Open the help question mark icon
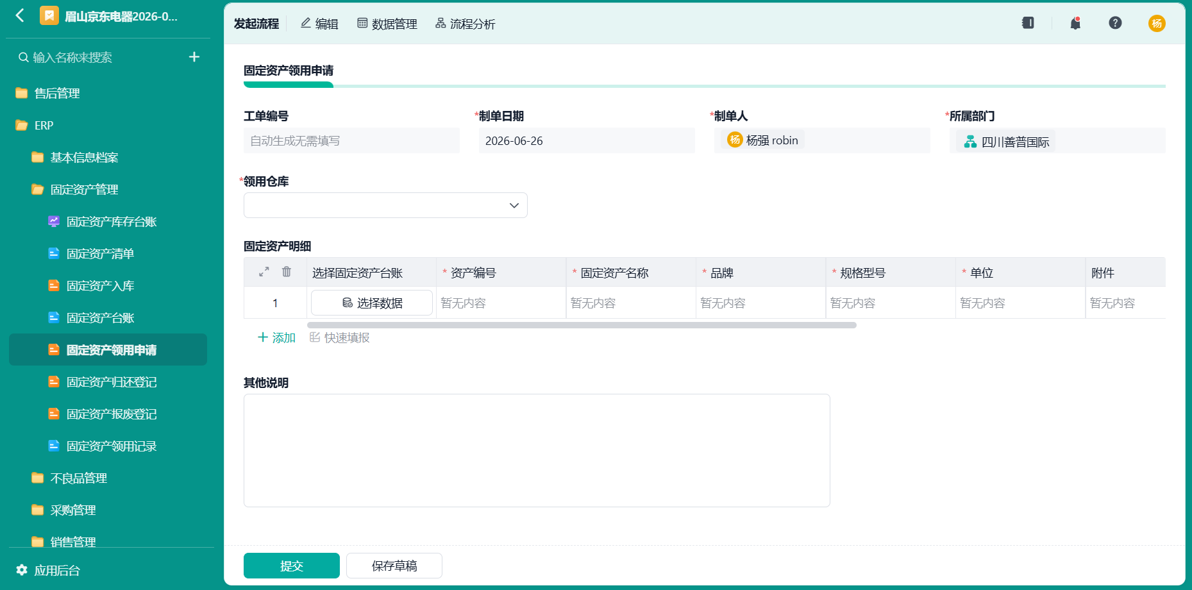1192x590 pixels. [1115, 23]
